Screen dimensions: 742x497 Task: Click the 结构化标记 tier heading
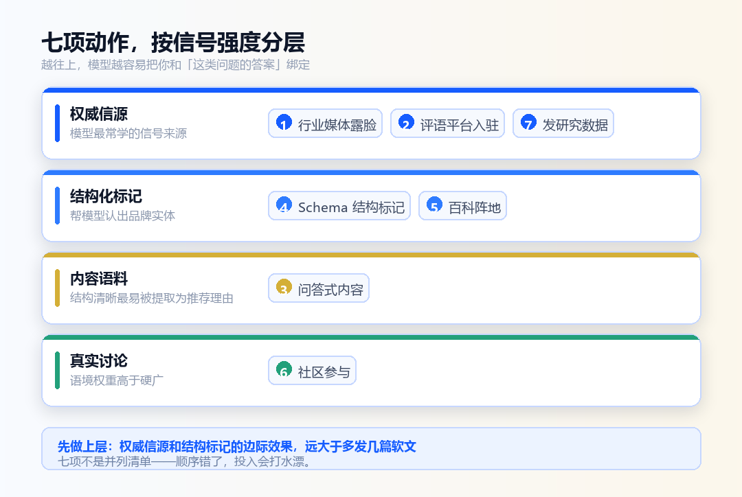tap(106, 196)
